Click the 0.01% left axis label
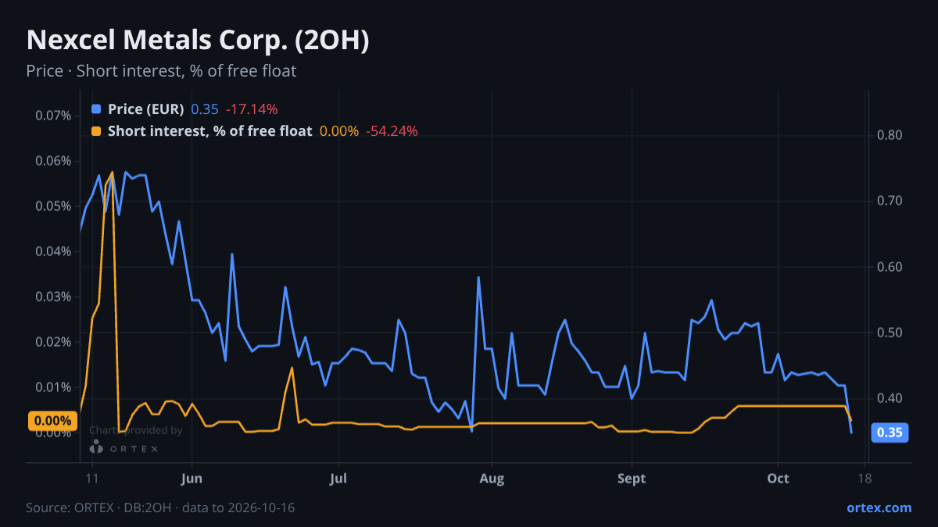The image size is (938, 527). click(53, 387)
